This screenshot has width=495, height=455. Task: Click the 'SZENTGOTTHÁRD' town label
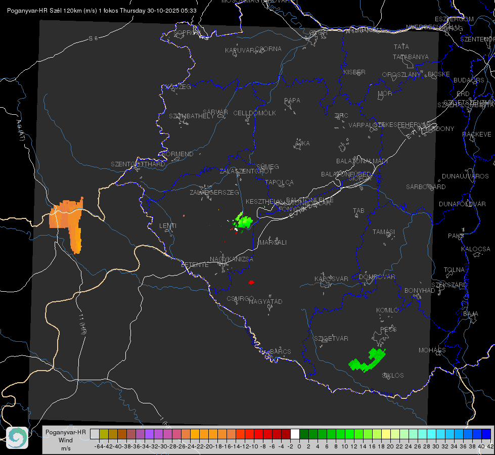pos(138,164)
